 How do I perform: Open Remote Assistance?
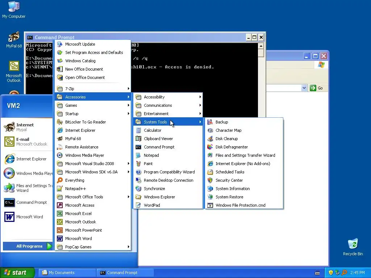point(93,147)
